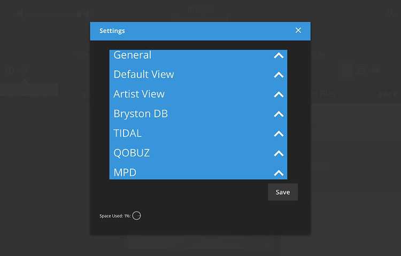The height and width of the screenshot is (256, 401).
Task: Click the chevron icon next to Bryston DB
Action: coord(278,114)
